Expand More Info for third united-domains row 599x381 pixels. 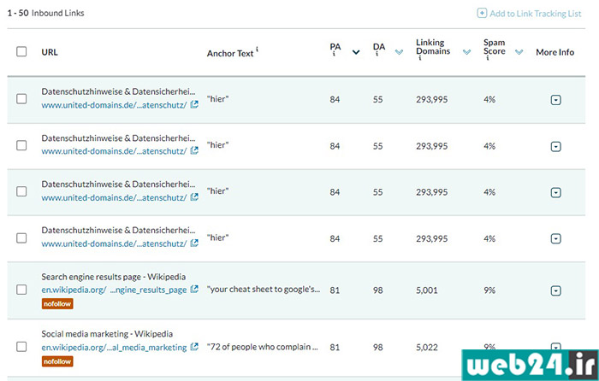[x=556, y=192]
